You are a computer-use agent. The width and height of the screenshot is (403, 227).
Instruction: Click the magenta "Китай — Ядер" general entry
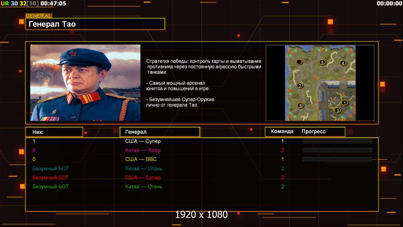click(x=143, y=150)
